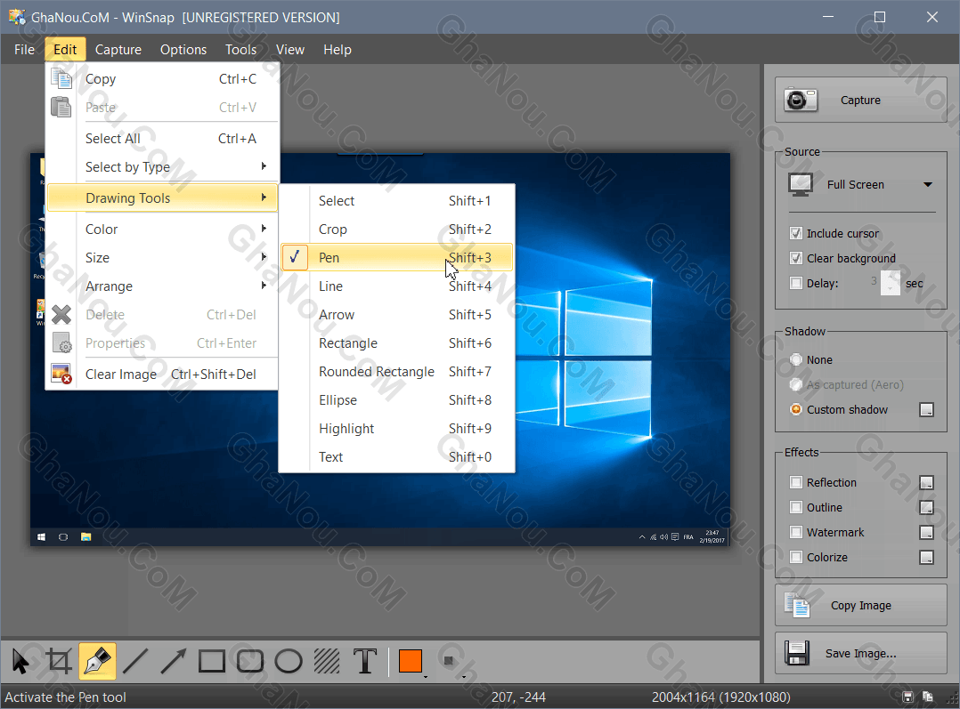Activate the Crop tool in bottom toolbar
960x709 pixels.
[x=59, y=661]
